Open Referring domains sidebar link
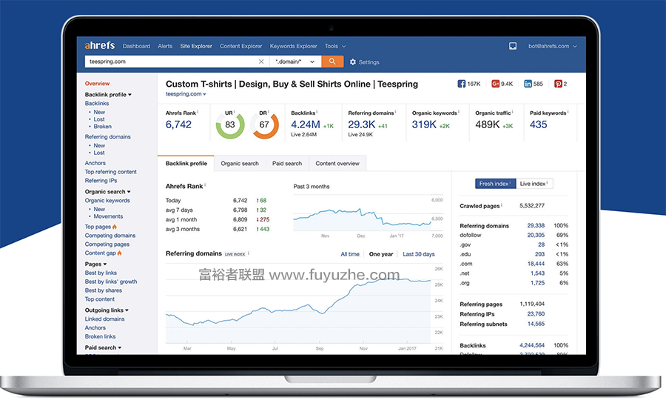 (x=107, y=137)
